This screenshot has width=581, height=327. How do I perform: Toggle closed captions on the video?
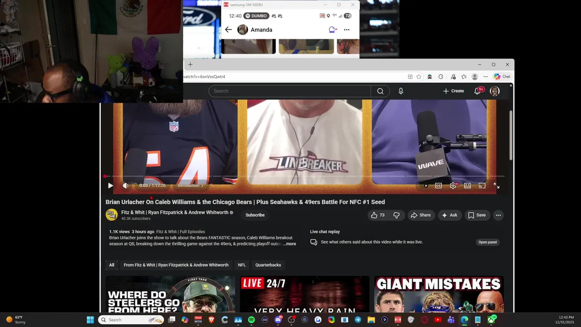click(x=438, y=186)
